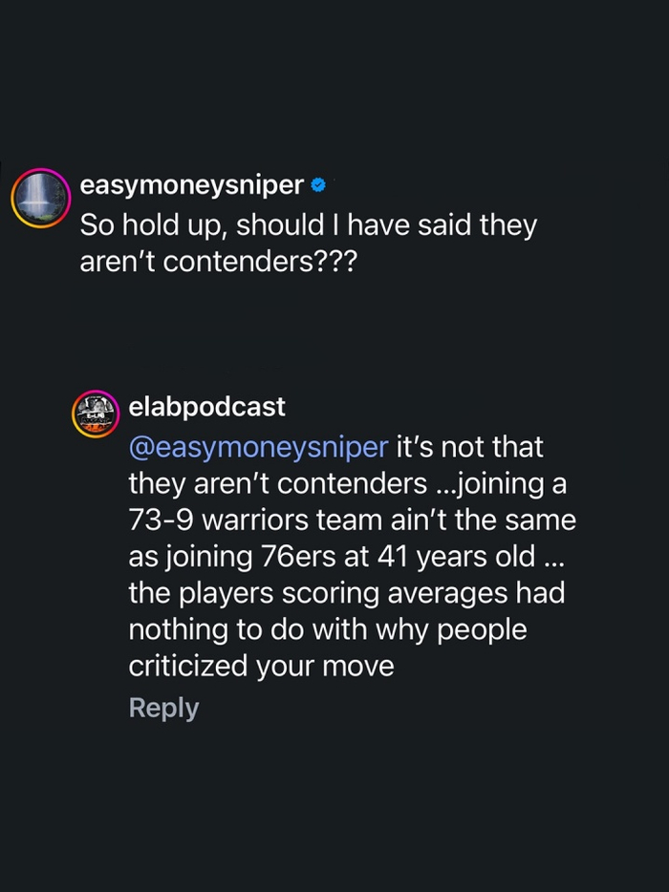
Task: Open easymoneysniper's profile picture story
Action: (41, 198)
